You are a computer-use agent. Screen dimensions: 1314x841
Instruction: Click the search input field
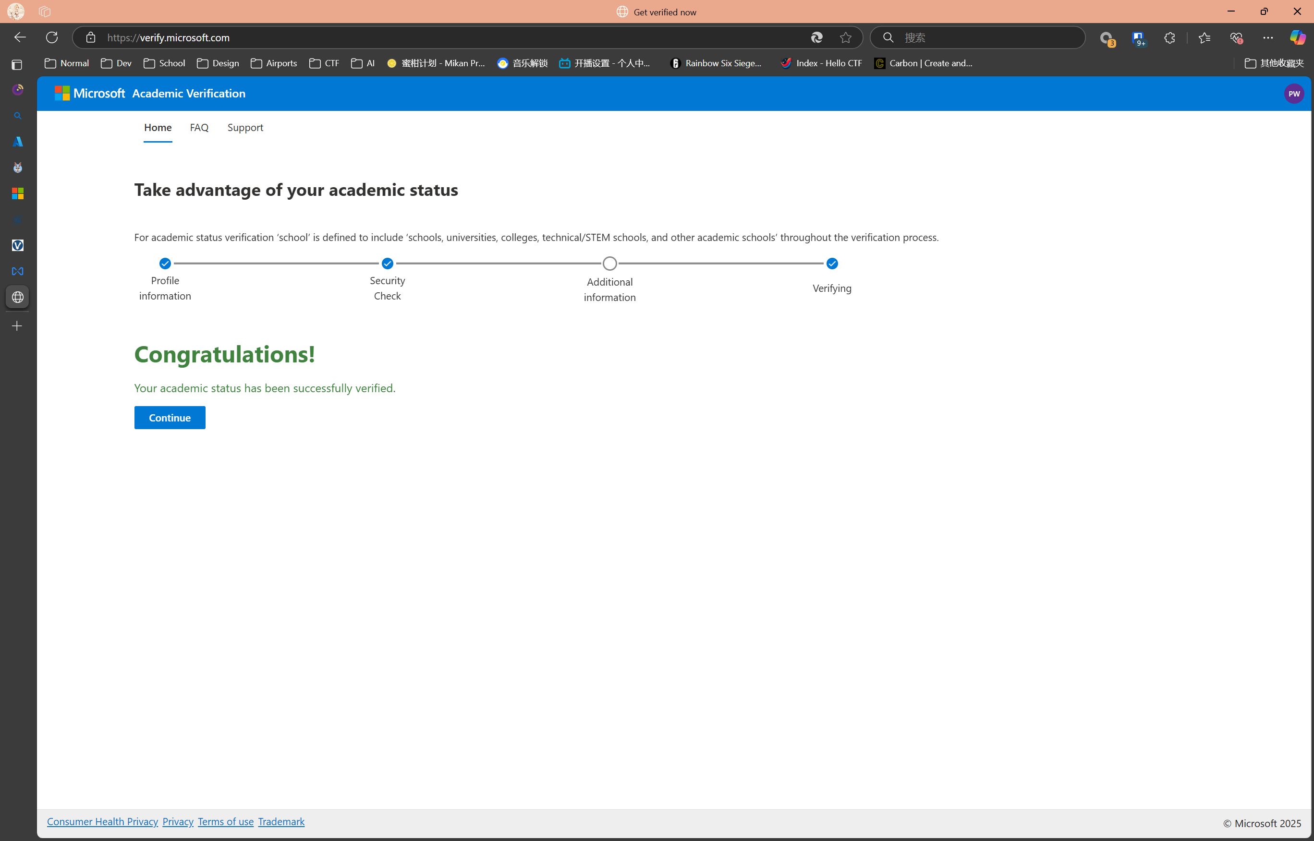[x=984, y=37]
